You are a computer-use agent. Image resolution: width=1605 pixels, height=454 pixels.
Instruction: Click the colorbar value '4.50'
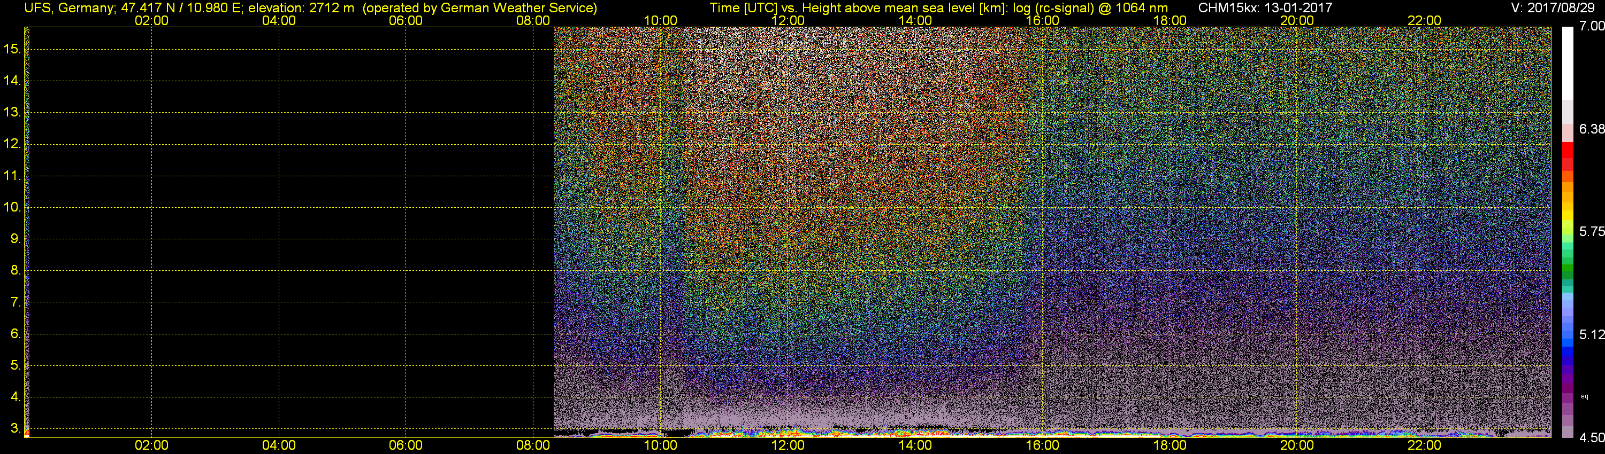(x=1591, y=438)
